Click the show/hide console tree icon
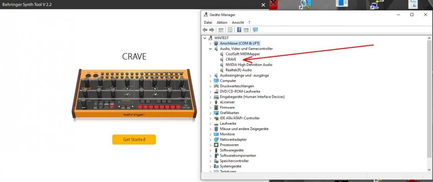The width and height of the screenshot is (433, 182). pyautogui.click(x=221, y=30)
